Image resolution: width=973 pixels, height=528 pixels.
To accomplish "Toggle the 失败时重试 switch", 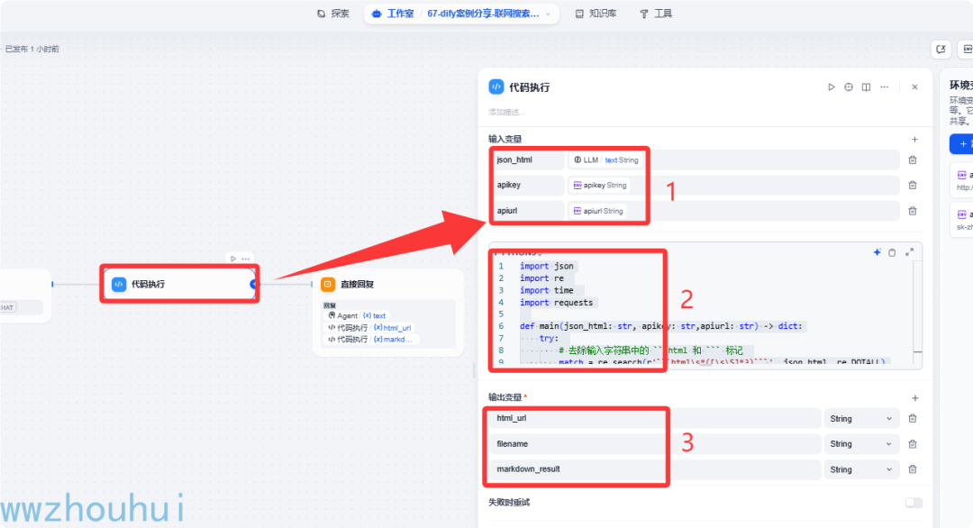I will 914,503.
